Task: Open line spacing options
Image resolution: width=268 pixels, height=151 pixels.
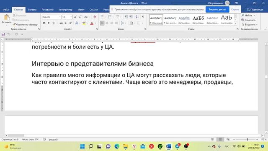Action: (x=122, y=23)
